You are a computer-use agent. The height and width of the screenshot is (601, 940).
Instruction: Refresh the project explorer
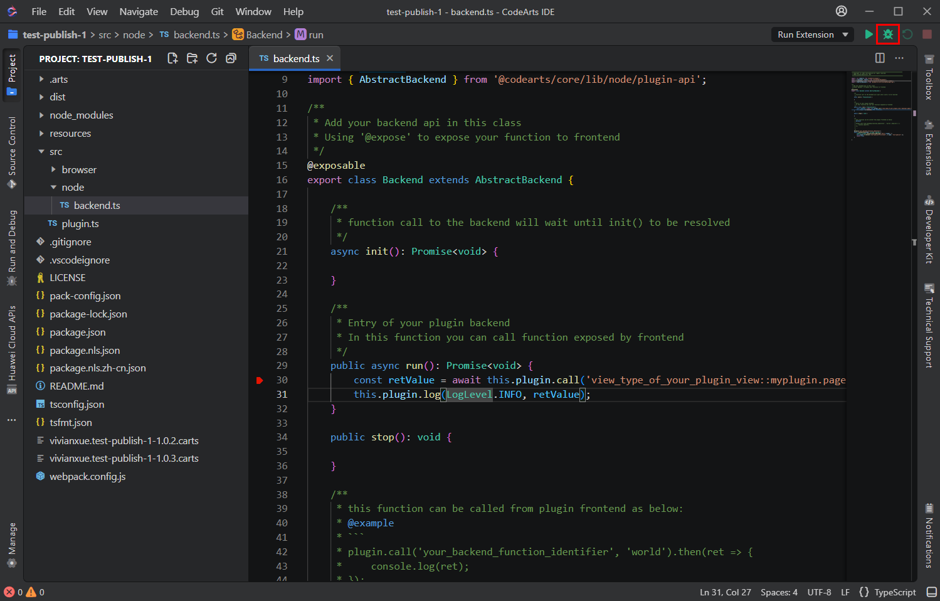click(x=211, y=58)
